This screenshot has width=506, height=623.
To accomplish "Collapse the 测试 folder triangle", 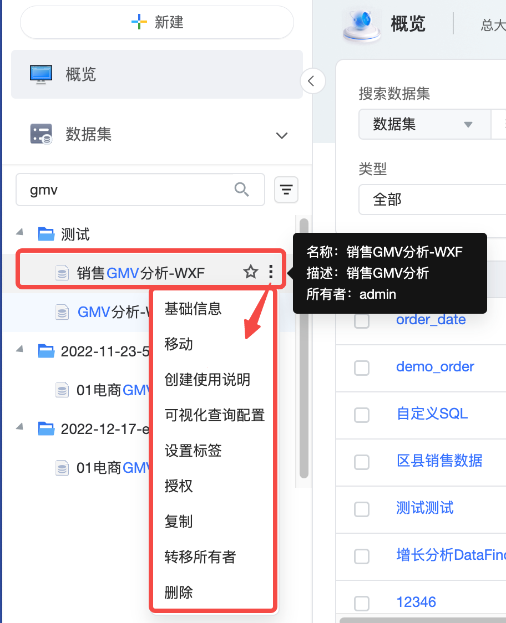I will coord(19,232).
